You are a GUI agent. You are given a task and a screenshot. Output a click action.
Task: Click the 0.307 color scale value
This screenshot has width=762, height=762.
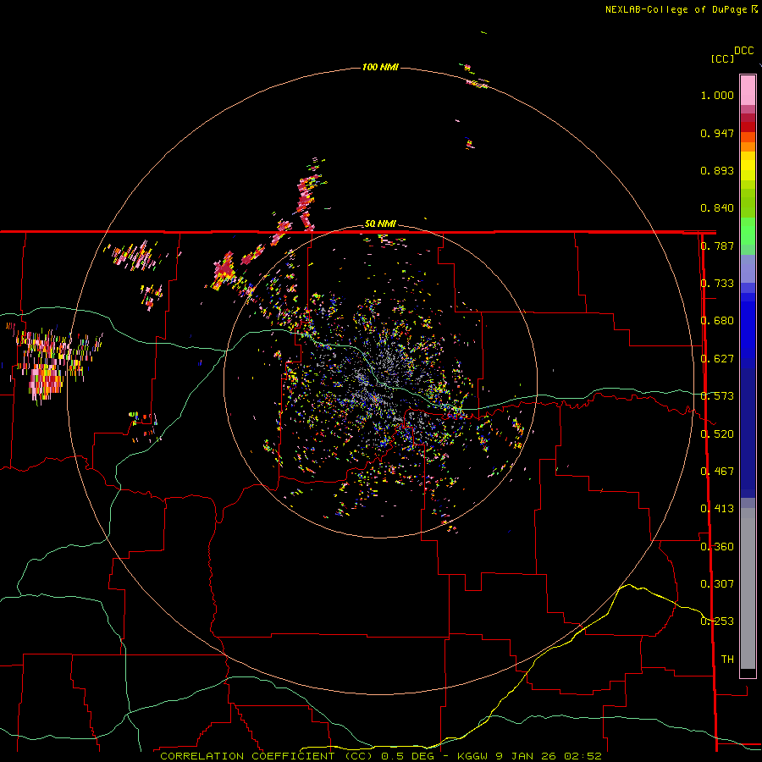tap(717, 584)
